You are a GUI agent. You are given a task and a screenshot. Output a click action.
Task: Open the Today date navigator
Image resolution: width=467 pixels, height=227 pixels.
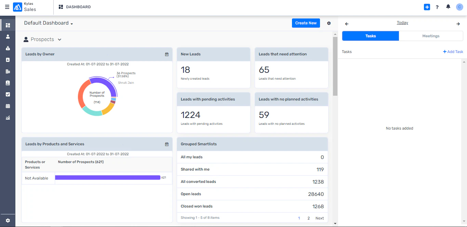click(402, 23)
